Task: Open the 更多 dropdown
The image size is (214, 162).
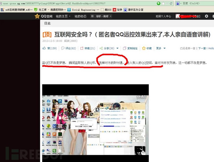Action: pos(161,48)
